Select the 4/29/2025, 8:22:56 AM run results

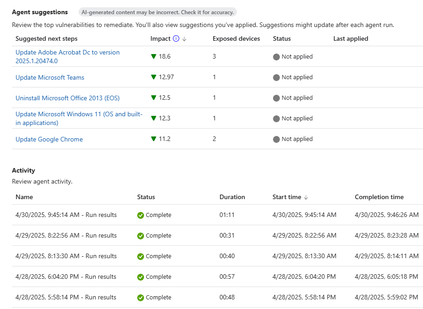66,236
